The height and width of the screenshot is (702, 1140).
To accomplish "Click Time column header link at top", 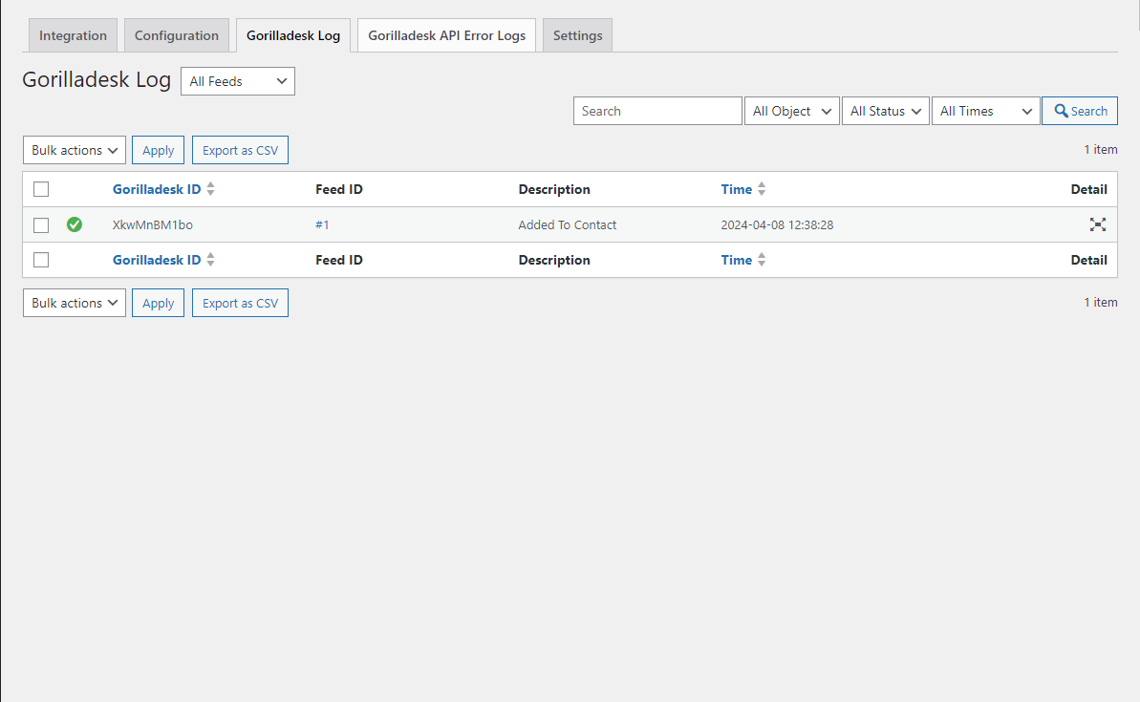I will [737, 189].
